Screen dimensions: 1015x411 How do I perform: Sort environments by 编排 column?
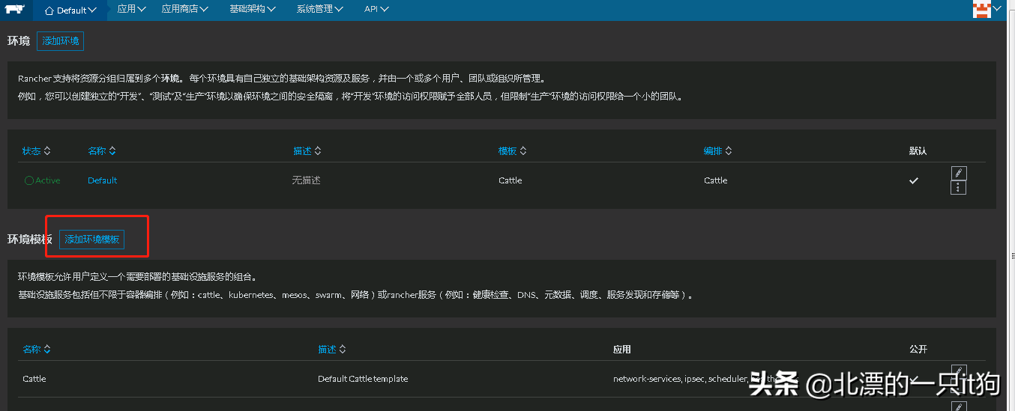[x=717, y=151]
